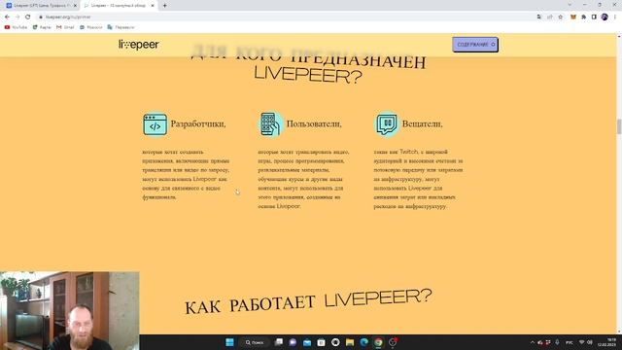Viewport: 622px width, 350px height.
Task: Open the taskbar clock and date
Action: pos(607,342)
